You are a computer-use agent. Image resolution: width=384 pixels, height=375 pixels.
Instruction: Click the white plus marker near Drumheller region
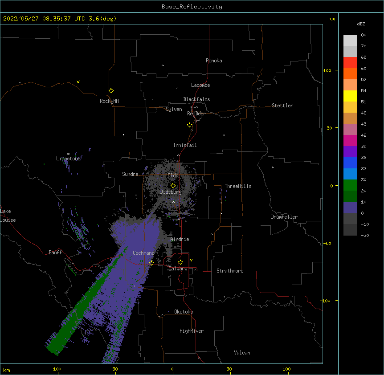tap(273, 167)
